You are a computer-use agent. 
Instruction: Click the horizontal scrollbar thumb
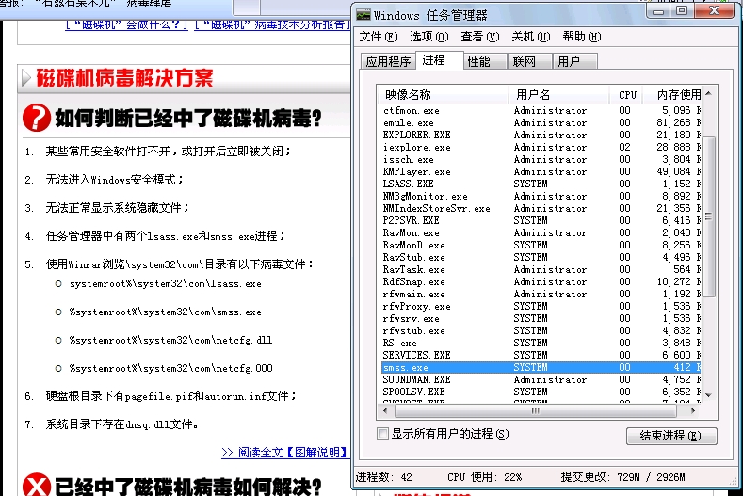click(x=534, y=410)
